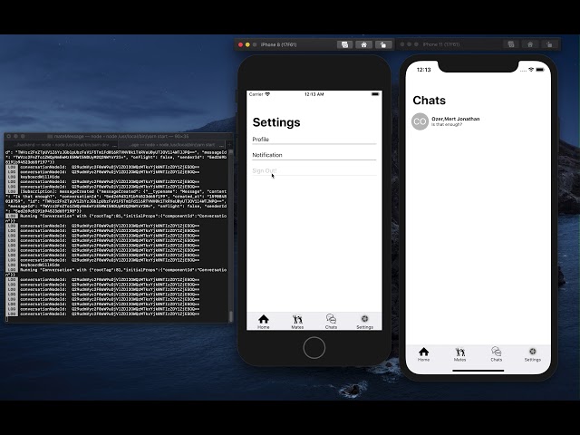Click the physical home button on iPhone 8
The height and width of the screenshot is (435, 580).
pos(314,348)
